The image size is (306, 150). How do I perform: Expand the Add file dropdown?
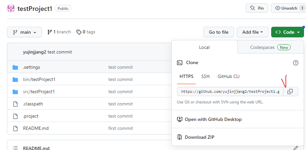pos(252,32)
